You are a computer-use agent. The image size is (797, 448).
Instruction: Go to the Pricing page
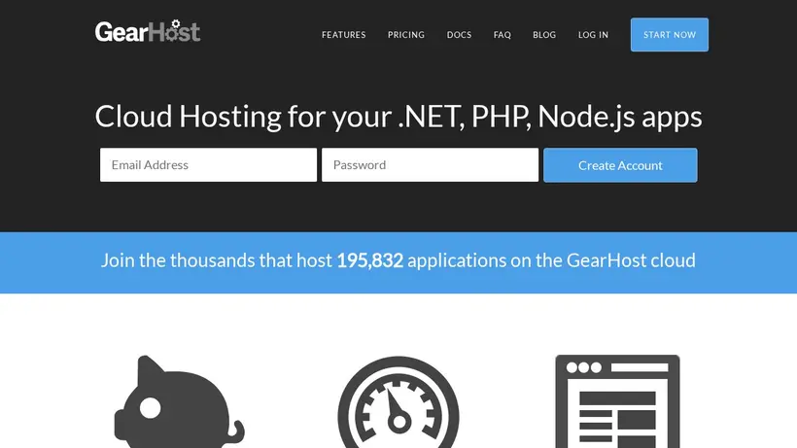406,35
